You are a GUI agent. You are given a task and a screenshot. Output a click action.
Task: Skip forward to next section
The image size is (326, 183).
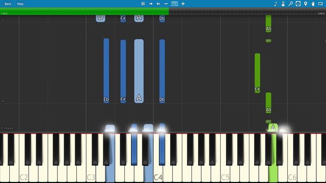[x=158, y=4]
